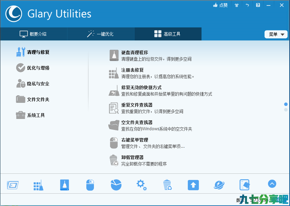Click description 完全卸载你不需要的程序
Screen dimensions: 290x206
coord(144,164)
